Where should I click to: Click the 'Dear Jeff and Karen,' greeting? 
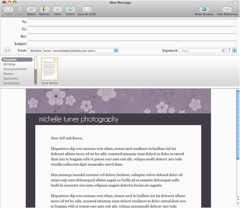pos(67,138)
